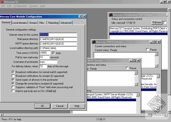Click the Cancel button
Screen dimensions: 171x122
(60, 106)
